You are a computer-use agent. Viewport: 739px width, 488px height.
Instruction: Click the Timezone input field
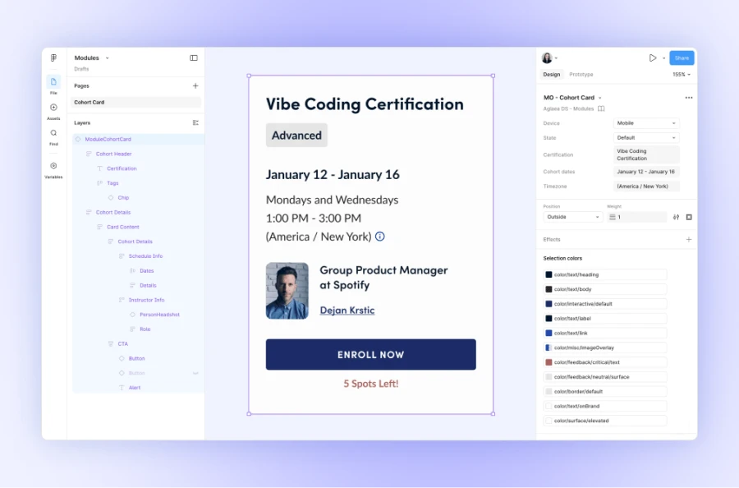click(646, 186)
